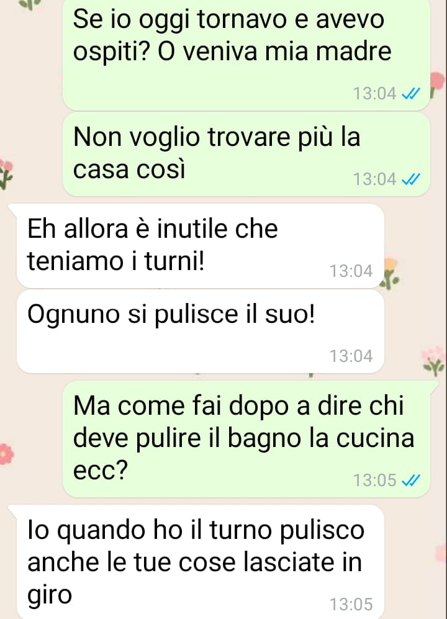This screenshot has height=619, width=447.
Task: Click the pink bouquet flower beside "Ognuno" bubble
Action: click(x=433, y=361)
